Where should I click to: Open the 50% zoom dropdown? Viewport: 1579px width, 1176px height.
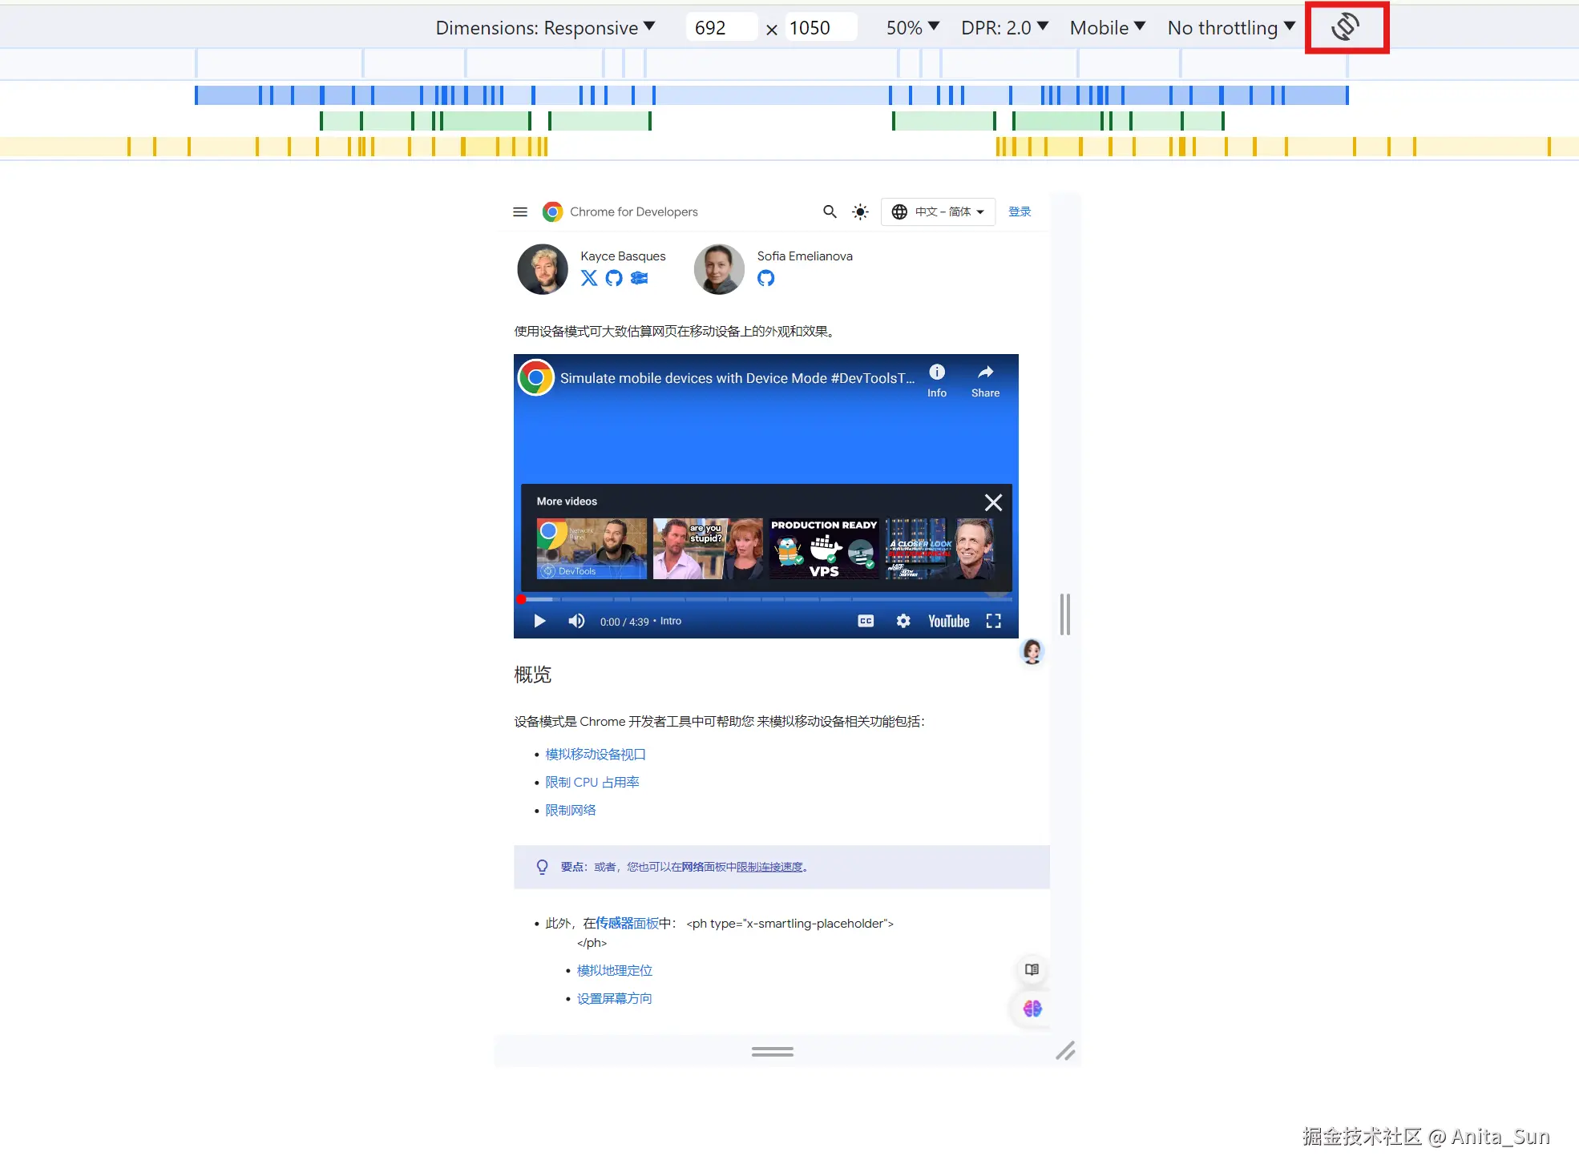(912, 28)
